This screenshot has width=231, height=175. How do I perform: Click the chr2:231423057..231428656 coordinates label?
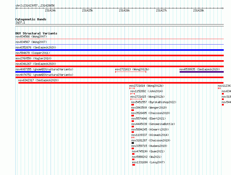point(35,5)
